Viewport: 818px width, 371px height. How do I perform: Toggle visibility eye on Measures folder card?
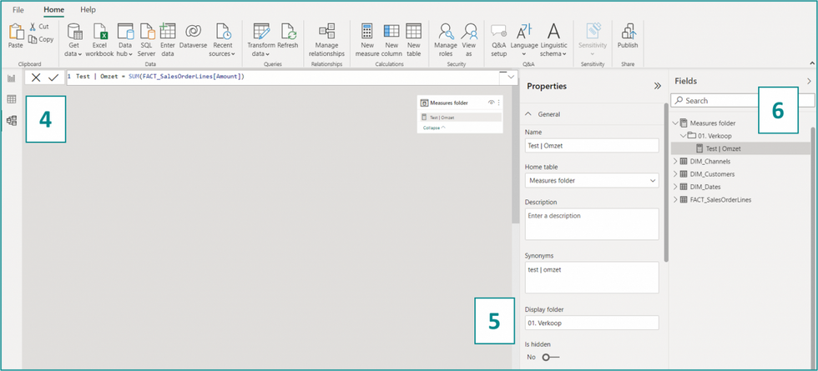coord(491,103)
